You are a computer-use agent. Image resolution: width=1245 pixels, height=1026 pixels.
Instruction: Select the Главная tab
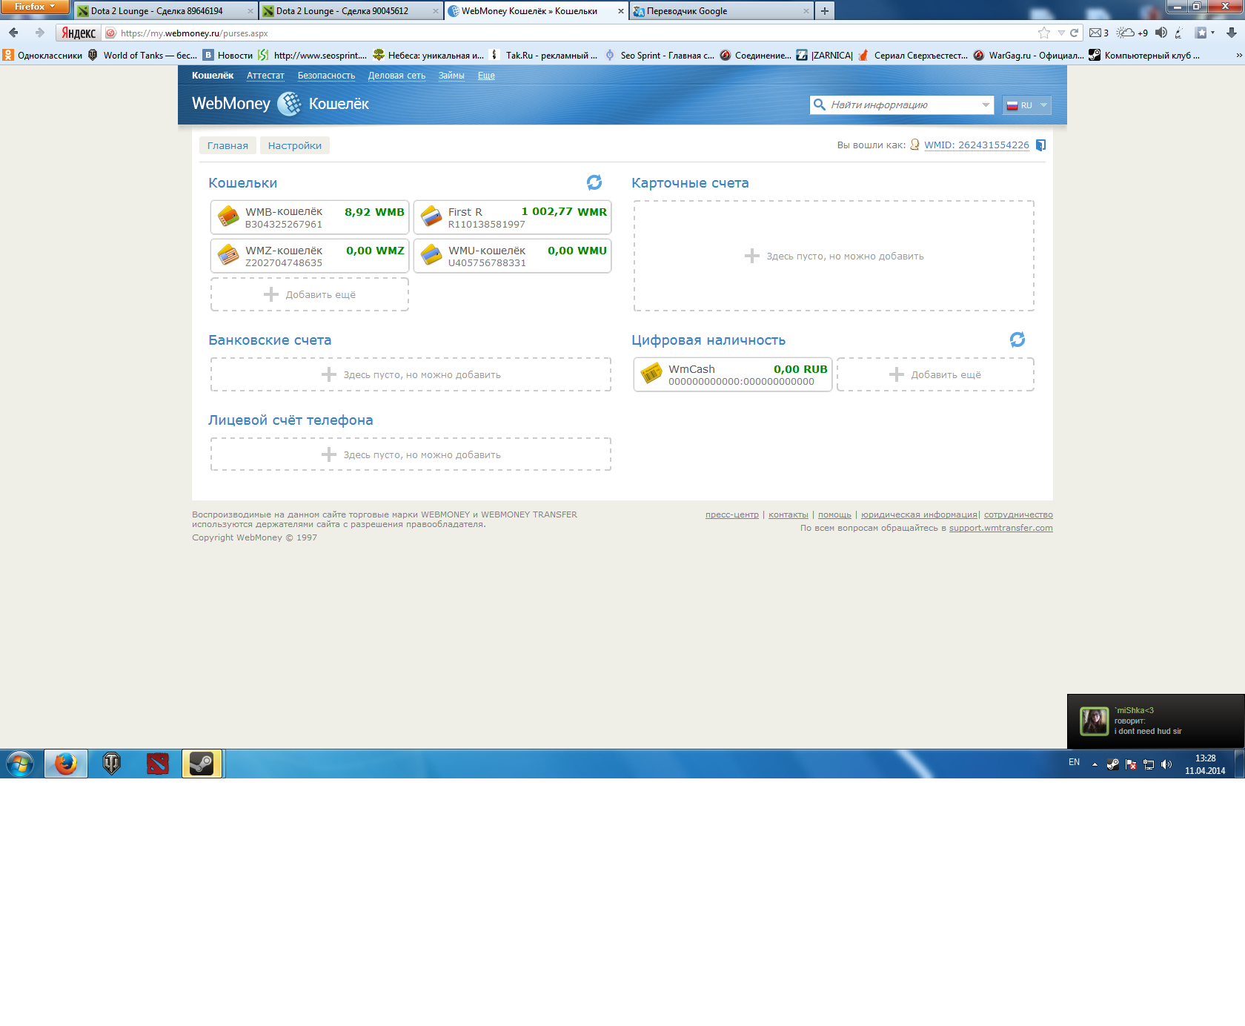(x=228, y=145)
